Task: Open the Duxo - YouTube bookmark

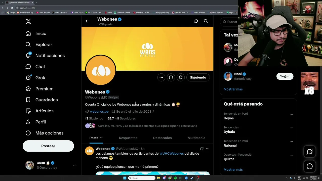Action: (43, 13)
